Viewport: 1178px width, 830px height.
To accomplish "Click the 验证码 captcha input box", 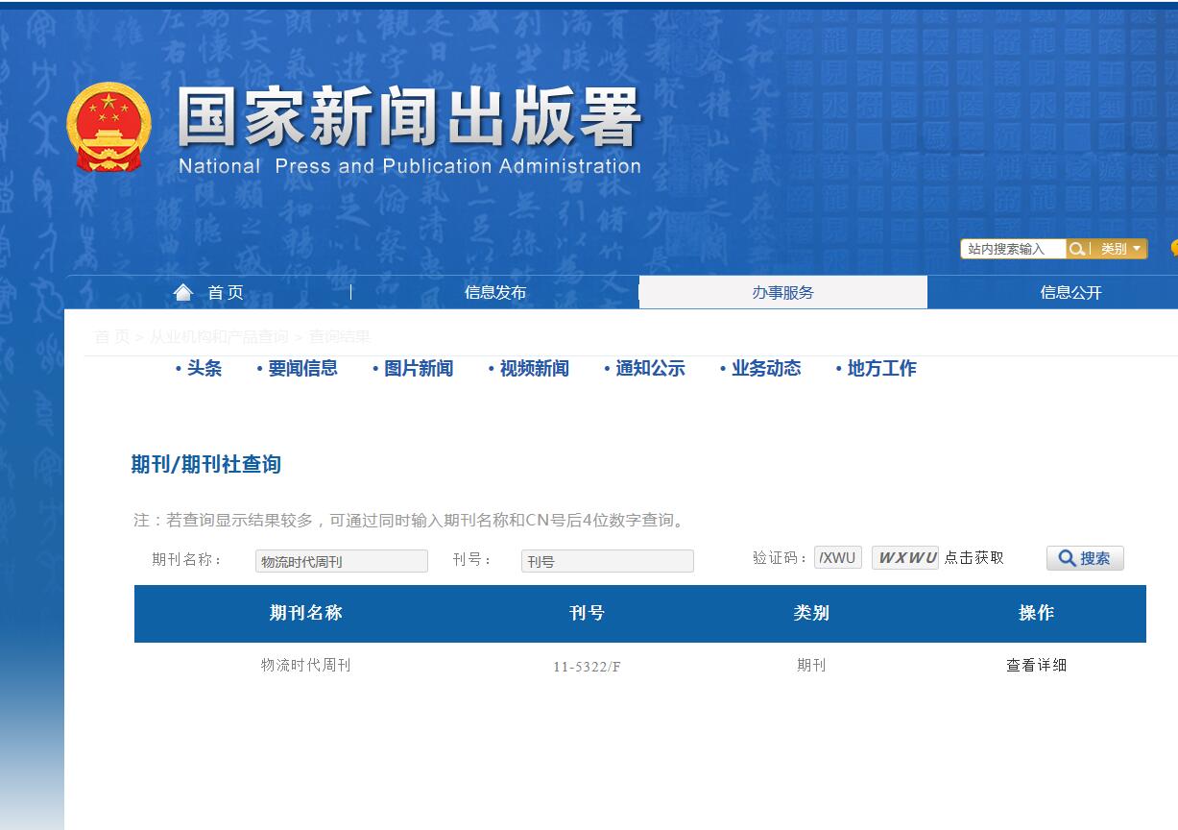I will point(835,558).
